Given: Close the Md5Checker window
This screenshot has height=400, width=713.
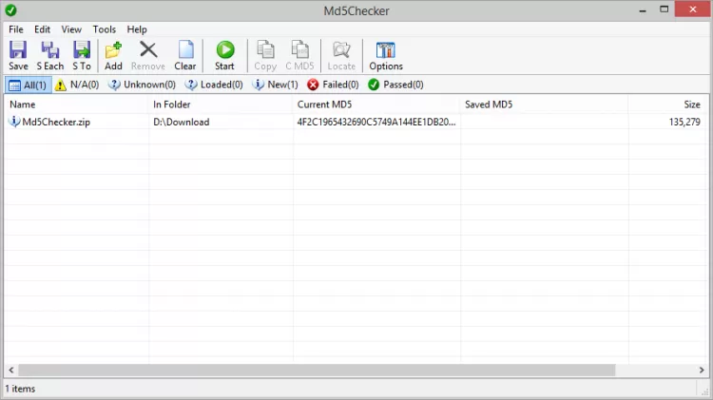Looking at the screenshot, I should click(692, 10).
